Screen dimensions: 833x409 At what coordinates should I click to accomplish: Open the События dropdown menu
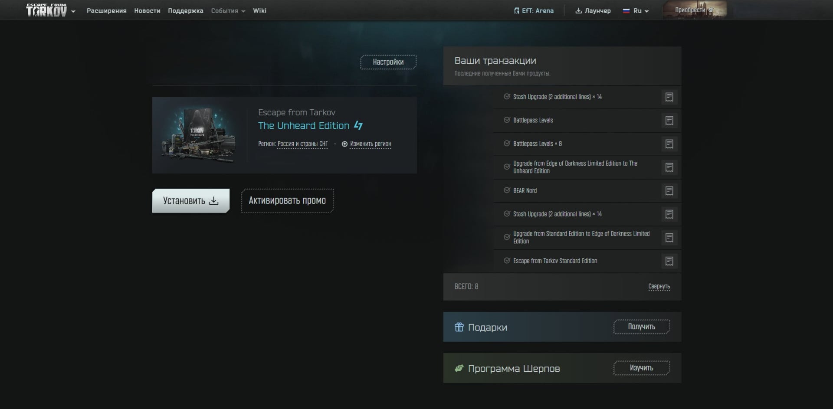pos(228,11)
